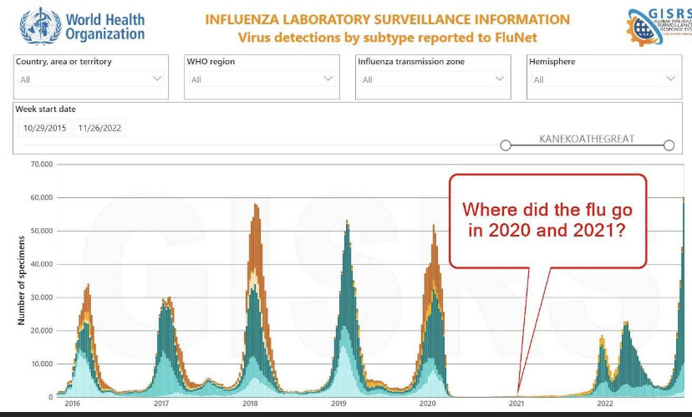The width and height of the screenshot is (692, 417).
Task: Expand the Hemisphere dropdown
Action: click(x=604, y=79)
